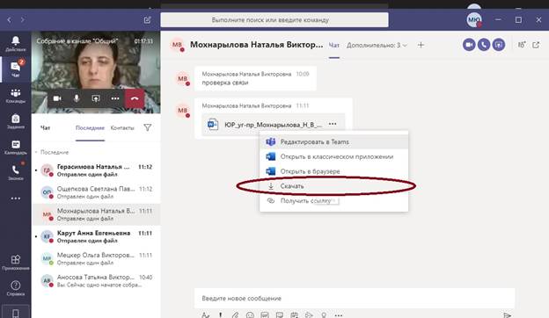Choose Get link menu option
This screenshot has height=318, width=549.
point(333,201)
